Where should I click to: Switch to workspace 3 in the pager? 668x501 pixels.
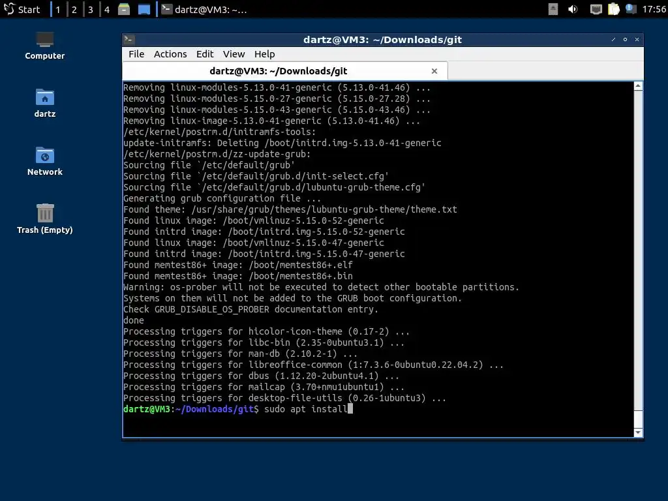[x=90, y=9]
